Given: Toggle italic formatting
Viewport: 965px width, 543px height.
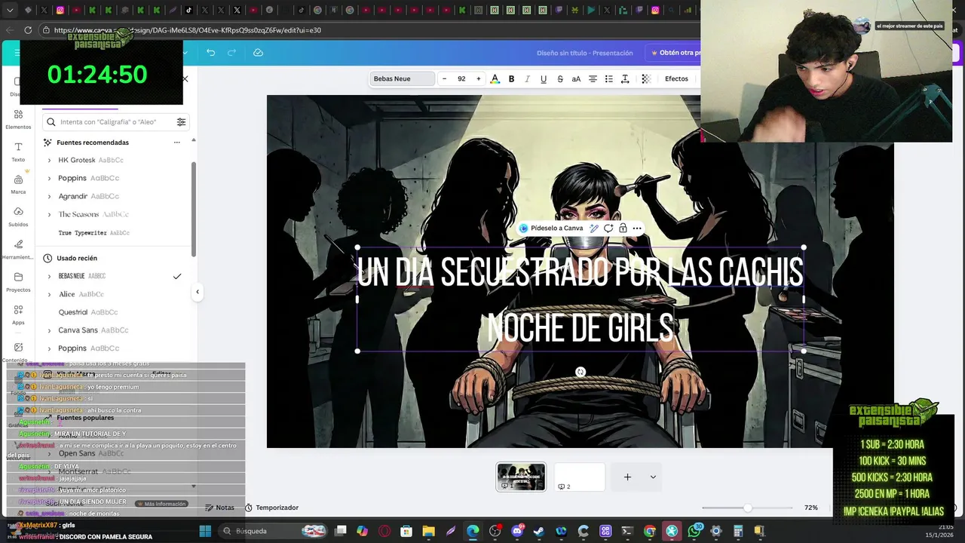Looking at the screenshot, I should click(527, 78).
